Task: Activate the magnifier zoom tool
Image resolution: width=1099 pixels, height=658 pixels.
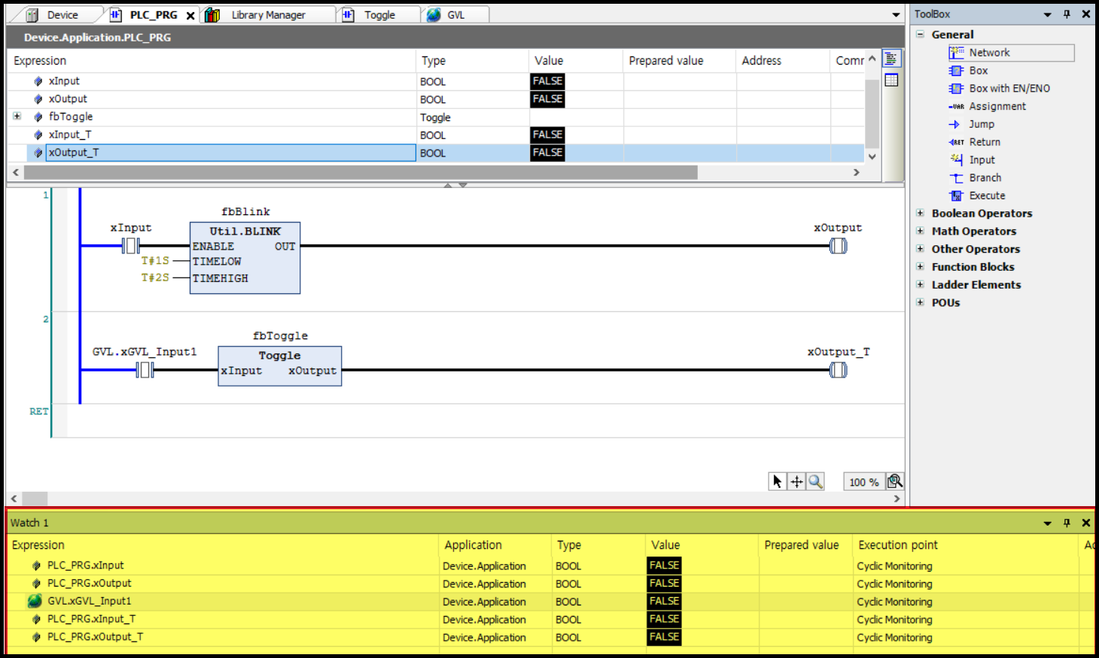Action: pyautogui.click(x=815, y=481)
